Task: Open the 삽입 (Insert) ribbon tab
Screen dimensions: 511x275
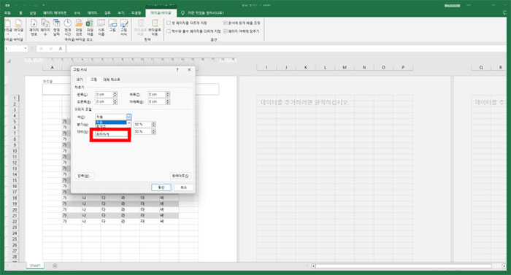Action: [33, 12]
